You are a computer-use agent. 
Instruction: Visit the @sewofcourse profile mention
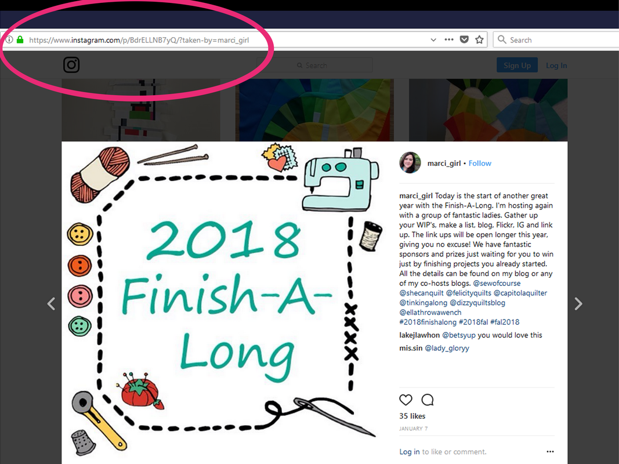(x=497, y=283)
